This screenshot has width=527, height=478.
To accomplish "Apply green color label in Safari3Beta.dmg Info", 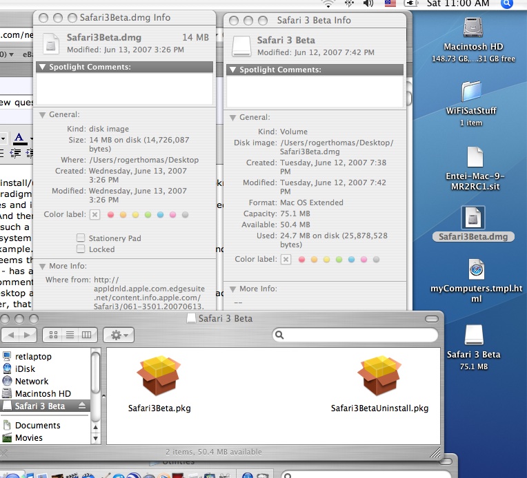I will tap(148, 214).
